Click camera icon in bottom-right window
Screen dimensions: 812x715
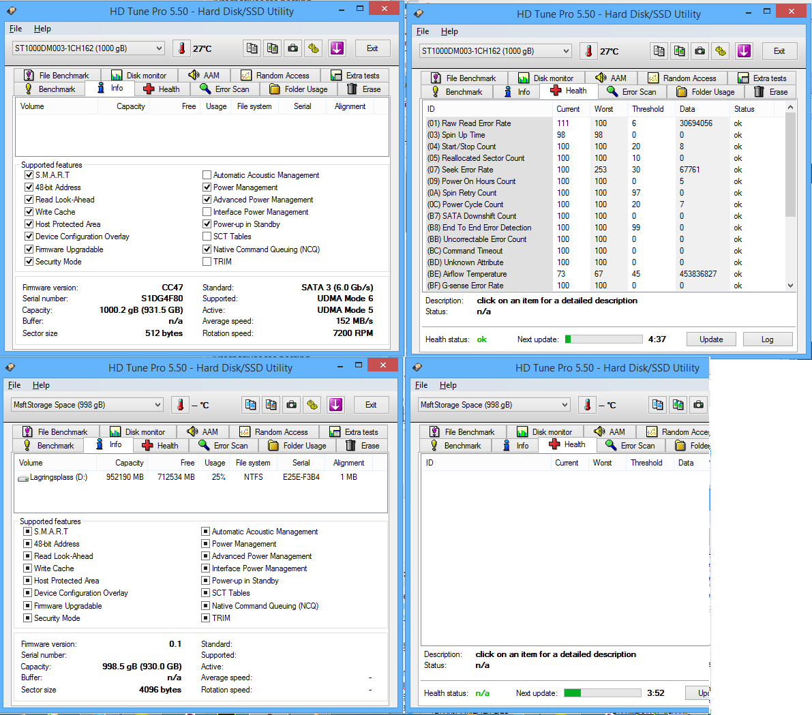tap(699, 405)
